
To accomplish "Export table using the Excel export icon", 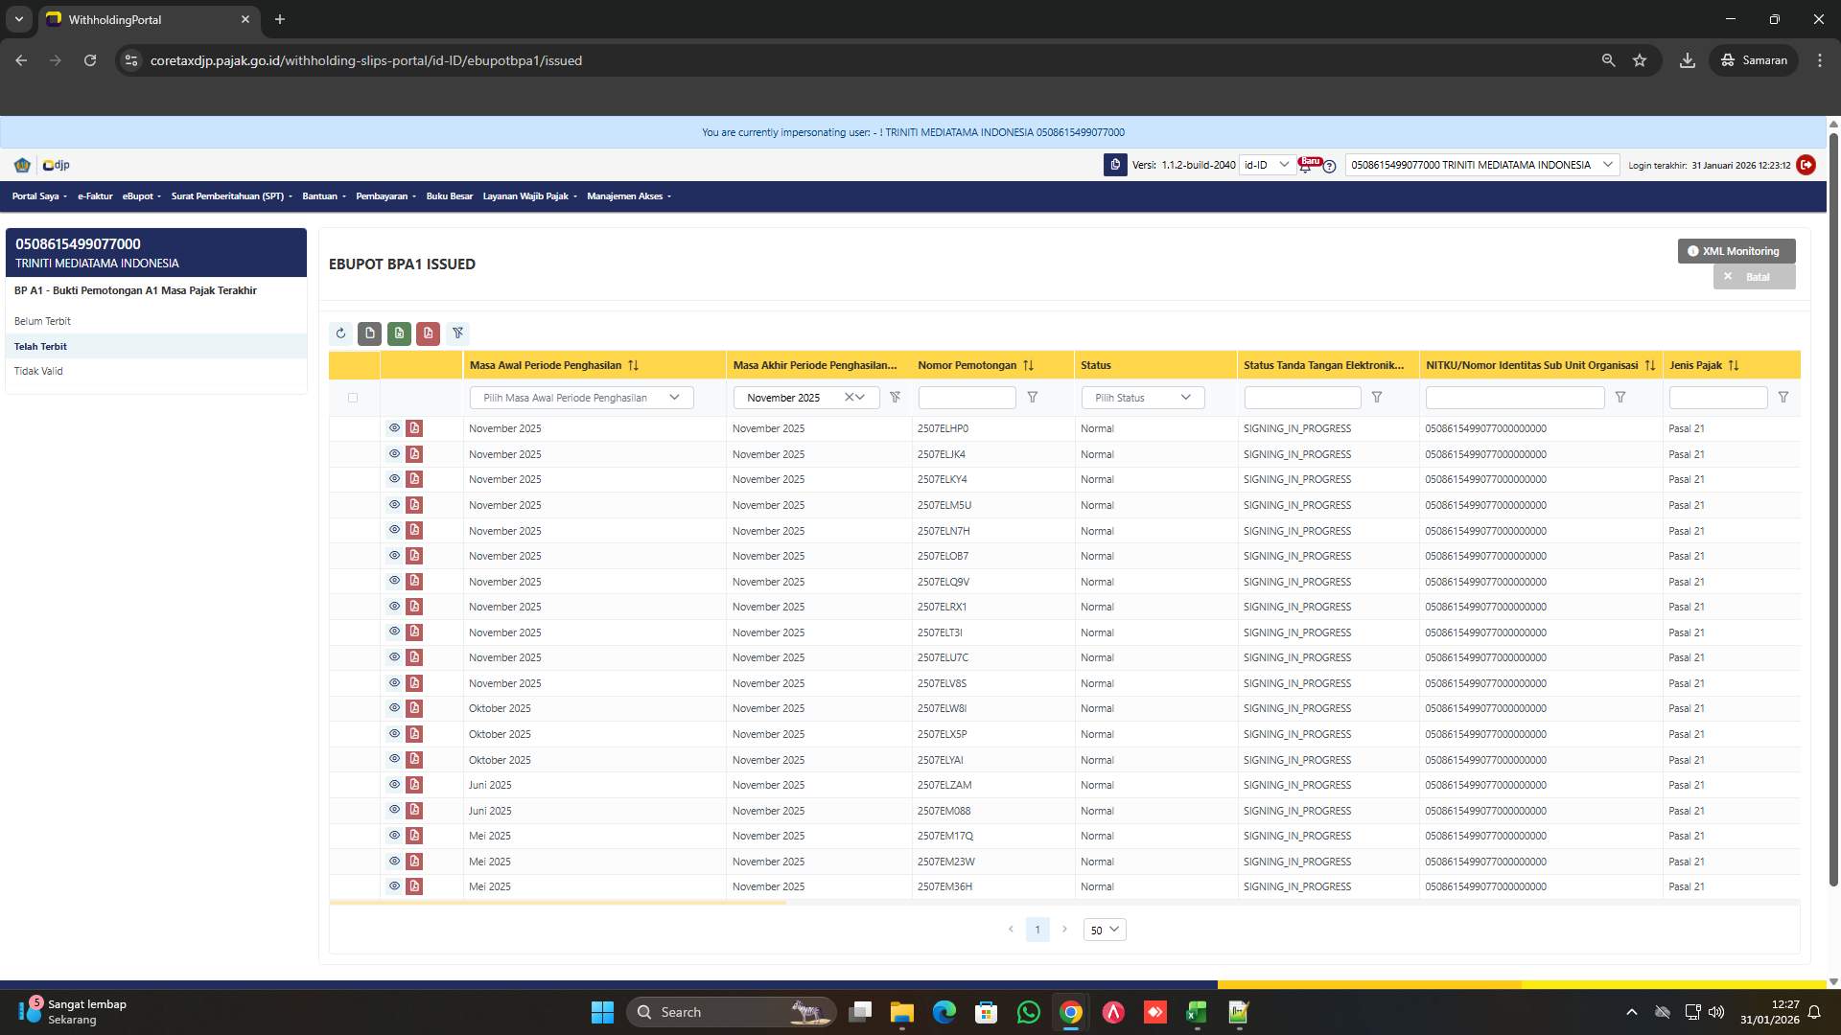I will pyautogui.click(x=399, y=333).
